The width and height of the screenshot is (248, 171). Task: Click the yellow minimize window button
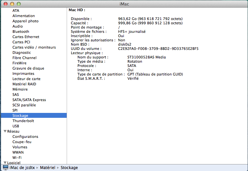(x=12, y=4)
